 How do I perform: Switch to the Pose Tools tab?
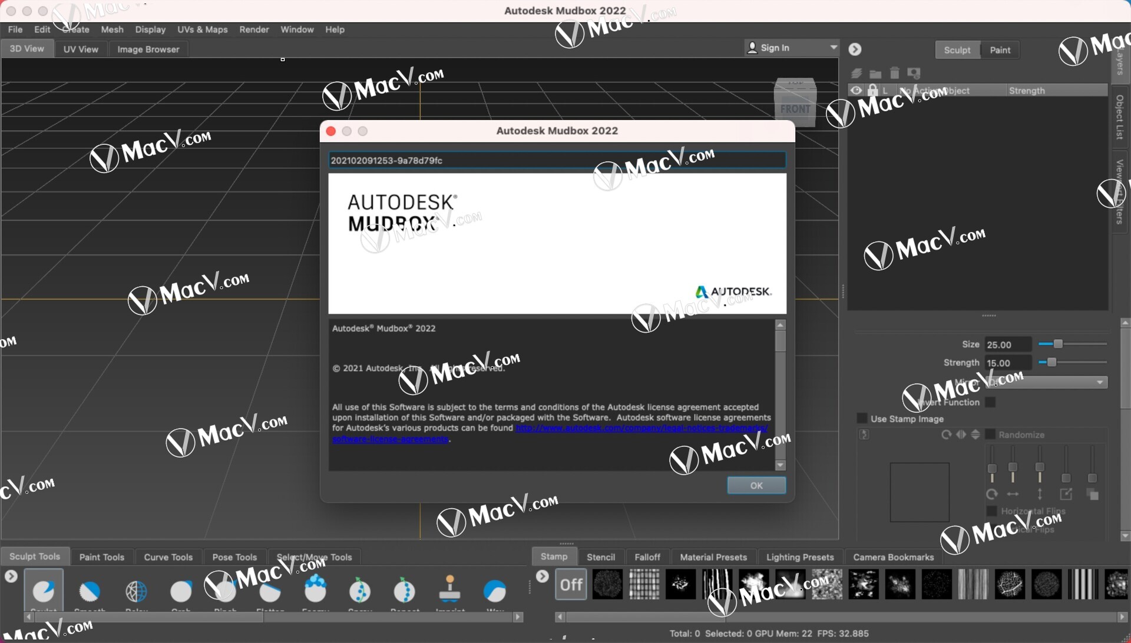(x=234, y=557)
